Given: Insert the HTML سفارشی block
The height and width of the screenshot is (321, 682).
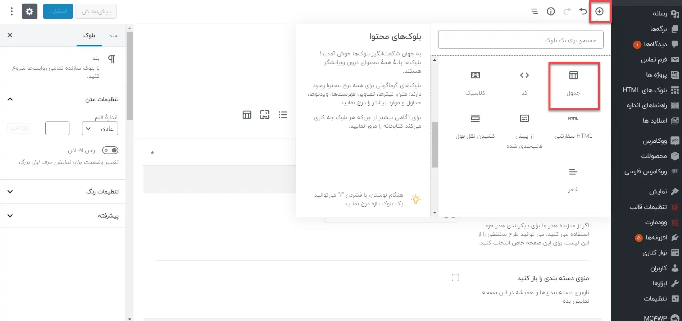Looking at the screenshot, I should tap(573, 127).
